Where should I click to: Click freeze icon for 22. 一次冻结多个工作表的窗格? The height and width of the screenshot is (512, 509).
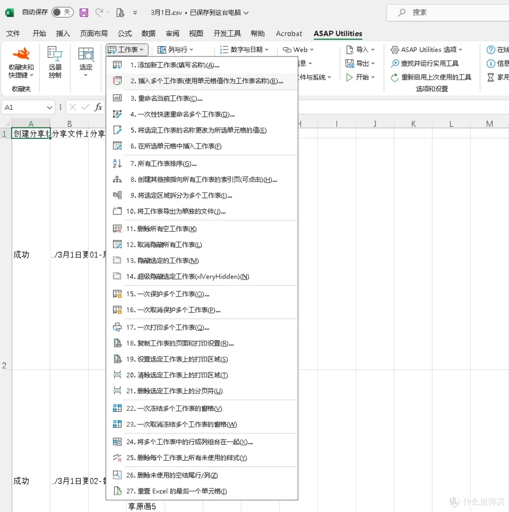point(117,408)
